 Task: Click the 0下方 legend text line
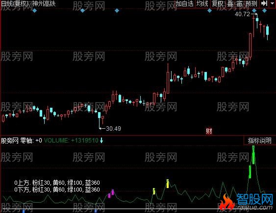(57, 189)
